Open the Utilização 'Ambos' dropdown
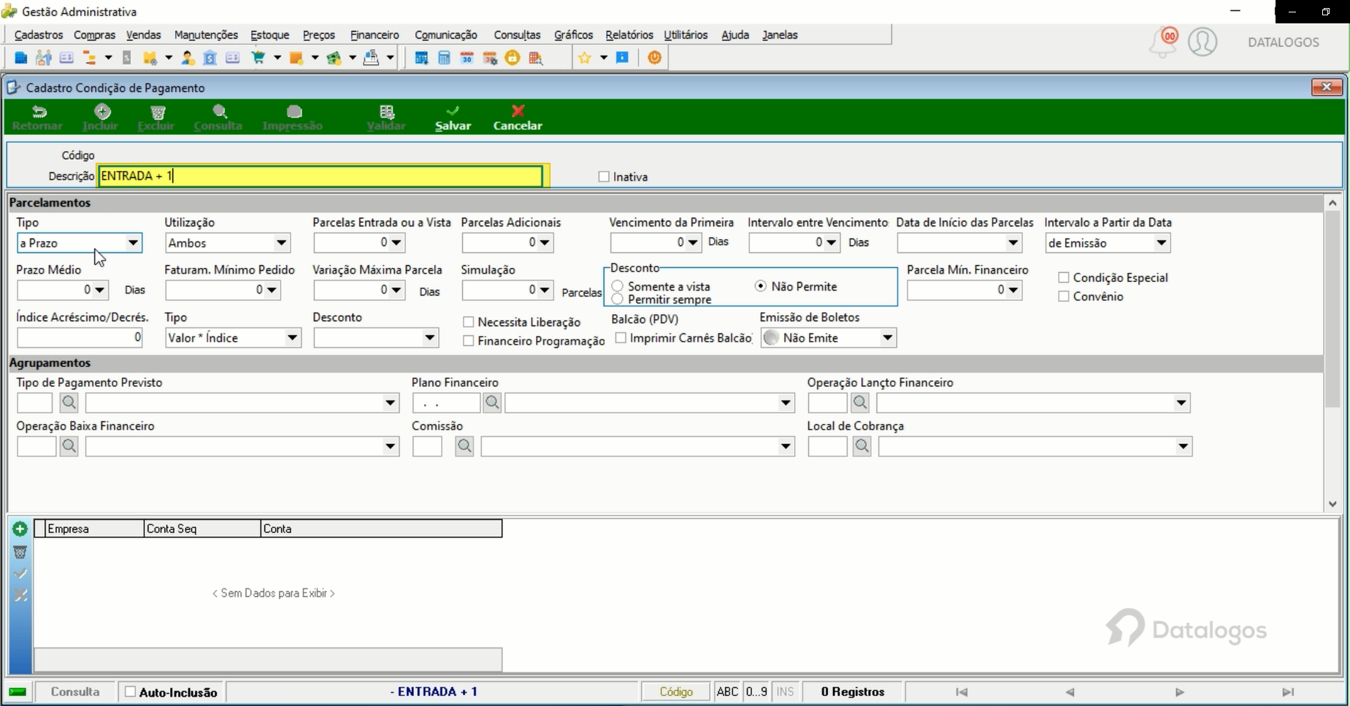The height and width of the screenshot is (706, 1350). (282, 243)
